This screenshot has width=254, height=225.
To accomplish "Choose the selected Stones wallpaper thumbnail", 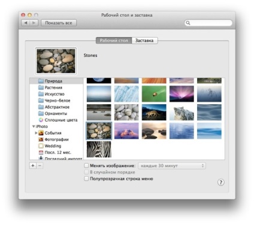I will click(x=99, y=131).
